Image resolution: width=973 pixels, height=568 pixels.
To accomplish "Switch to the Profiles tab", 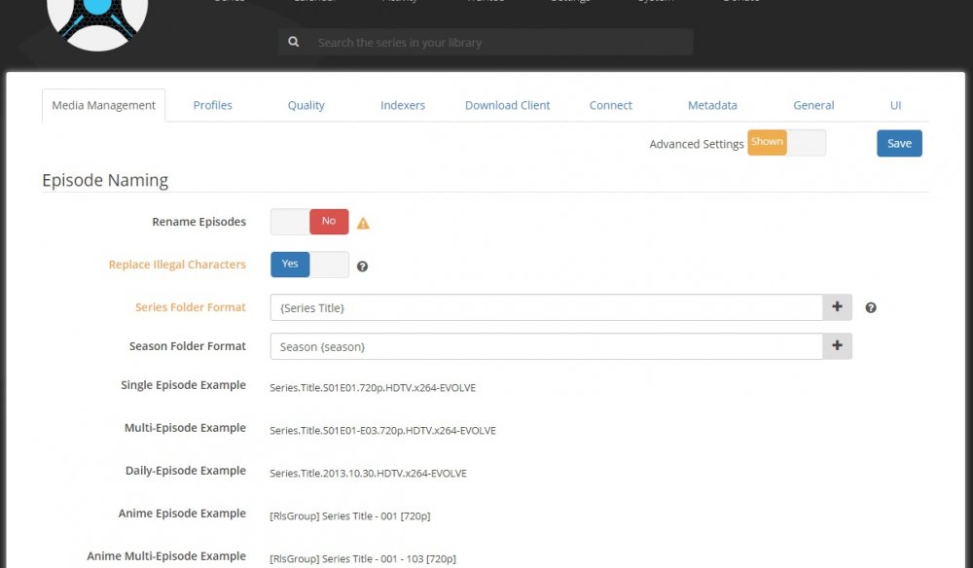I will pyautogui.click(x=212, y=105).
